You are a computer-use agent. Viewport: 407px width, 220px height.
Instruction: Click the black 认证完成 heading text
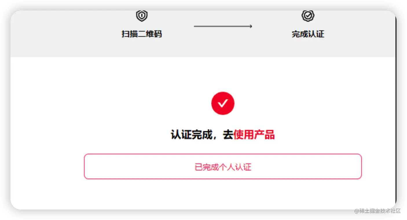coord(191,135)
